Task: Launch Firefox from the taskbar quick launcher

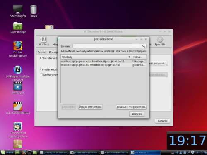Action: point(24,153)
